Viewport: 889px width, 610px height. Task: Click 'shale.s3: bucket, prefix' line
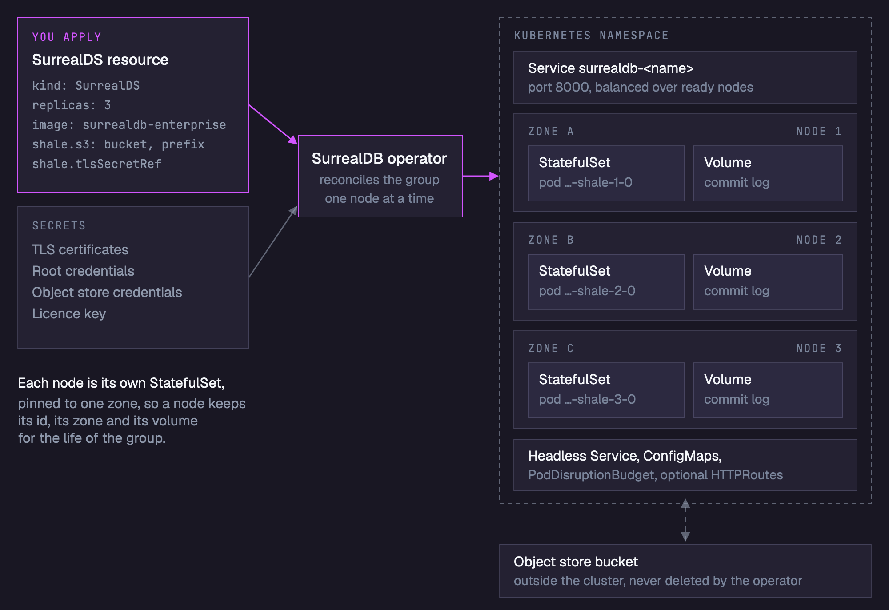pos(118,144)
